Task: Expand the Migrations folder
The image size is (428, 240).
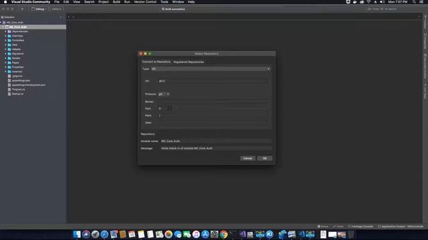Action: pos(5,54)
